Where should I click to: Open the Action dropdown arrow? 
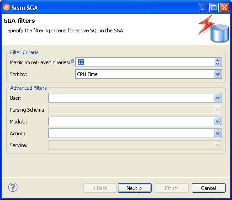(x=218, y=133)
